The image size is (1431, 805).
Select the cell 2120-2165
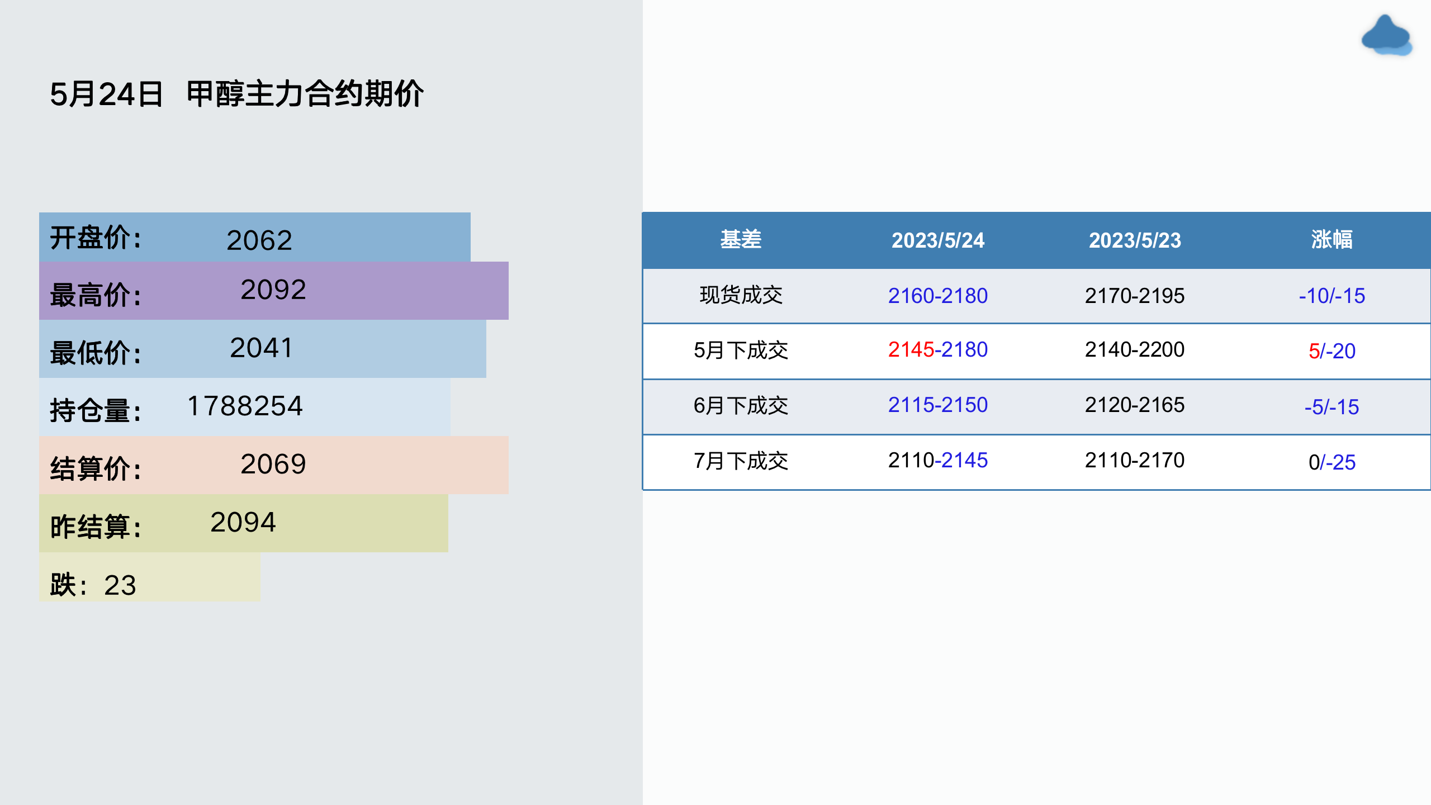pyautogui.click(x=1135, y=405)
